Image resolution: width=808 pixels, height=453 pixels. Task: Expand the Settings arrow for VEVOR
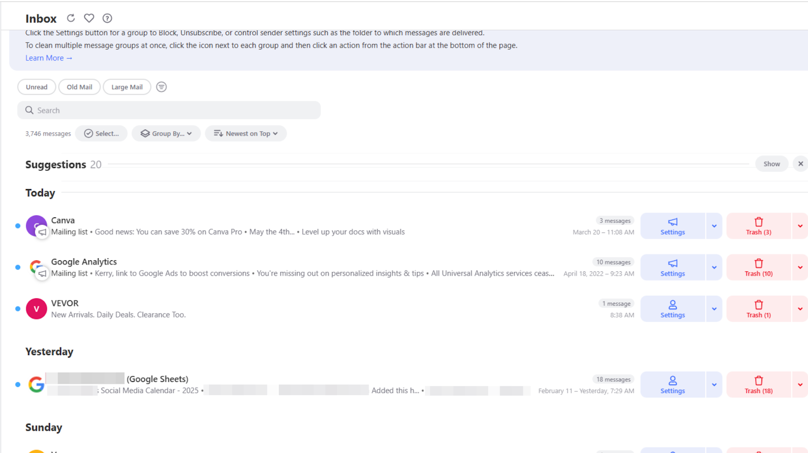pos(714,308)
